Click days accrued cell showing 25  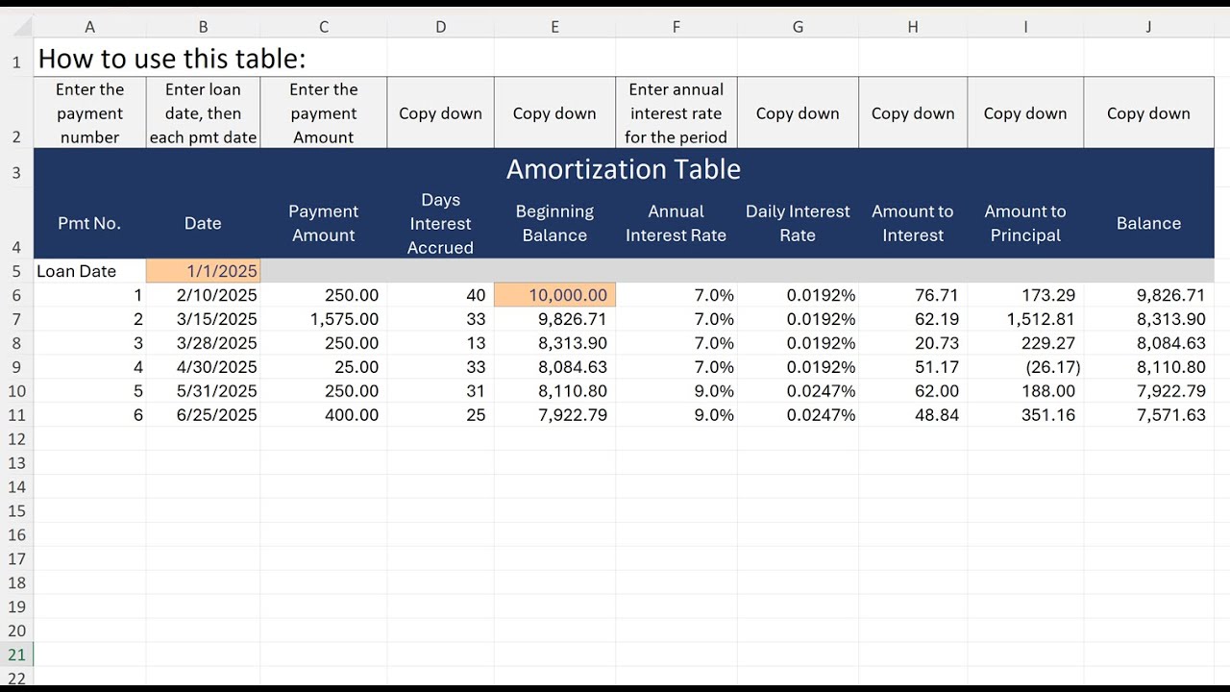tap(440, 415)
